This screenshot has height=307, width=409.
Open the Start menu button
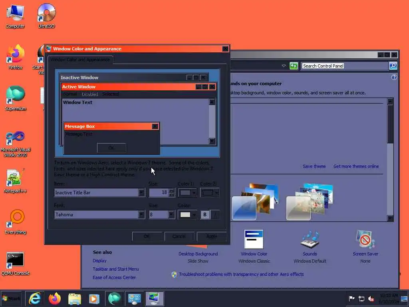tap(11, 299)
